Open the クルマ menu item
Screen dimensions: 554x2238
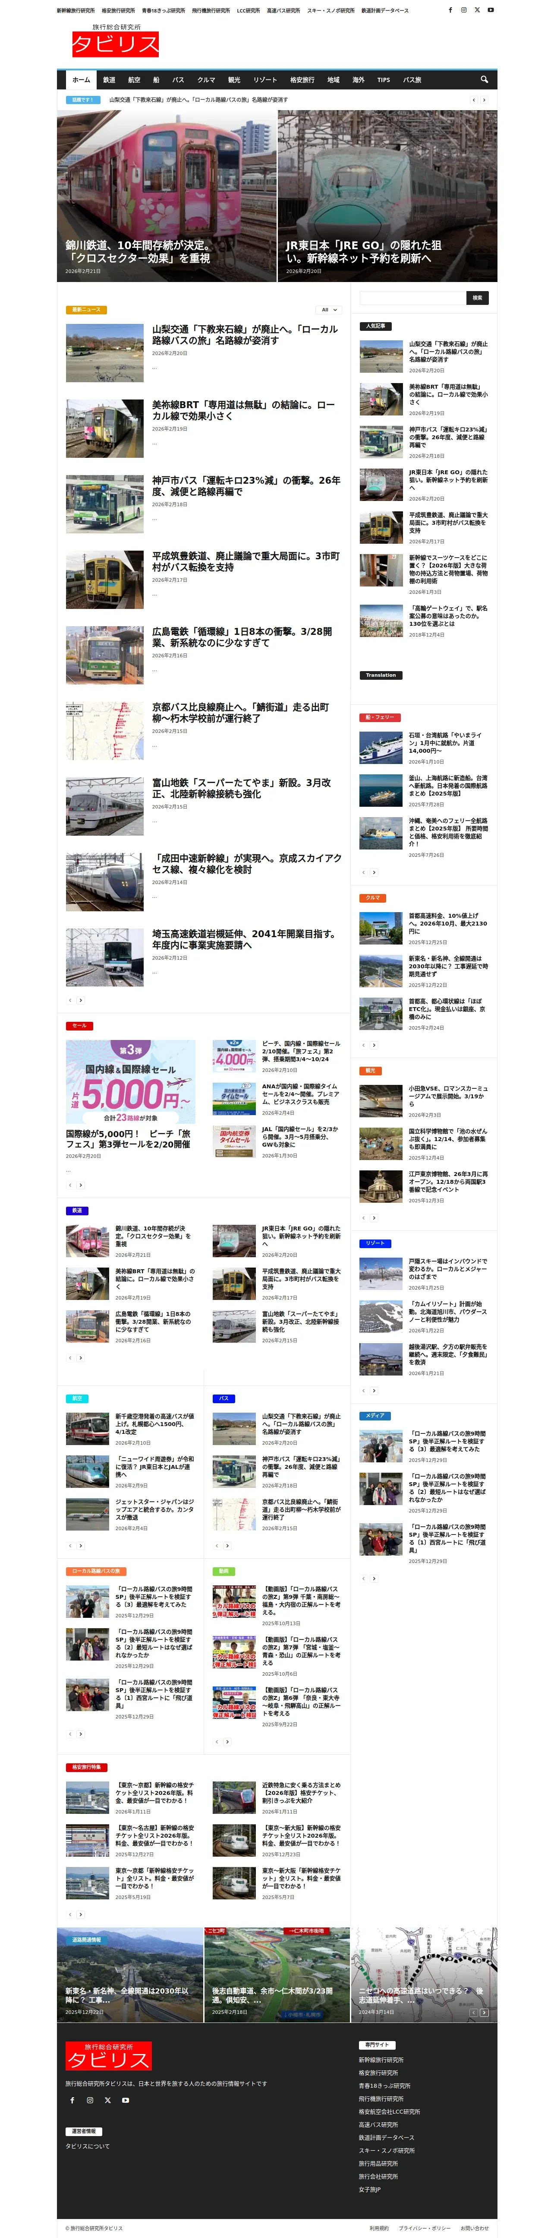click(206, 80)
